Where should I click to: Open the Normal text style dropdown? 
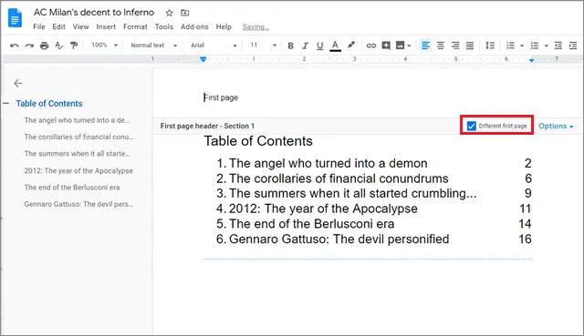click(153, 46)
